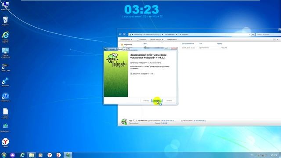Switch to Explorer window via taskbar folder icon
Viewport: 281px width, 158px height.
pyautogui.click(x=32, y=155)
